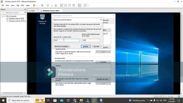Open the View menu
183x103 pixels.
[13, 5]
